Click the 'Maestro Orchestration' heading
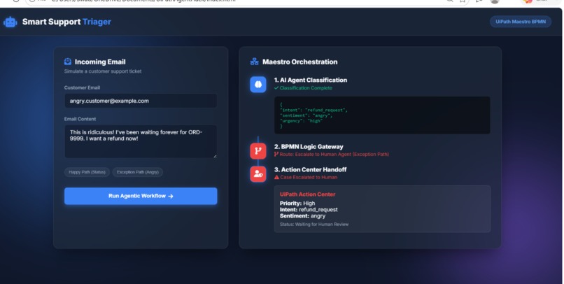 300,62
